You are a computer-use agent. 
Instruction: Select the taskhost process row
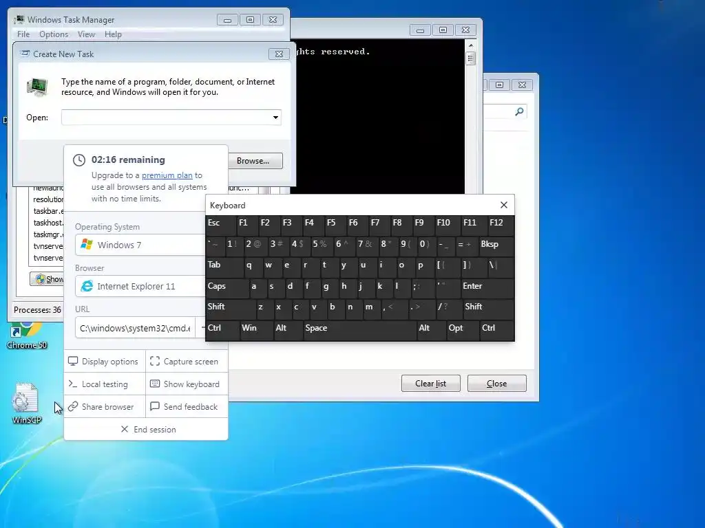click(48, 223)
